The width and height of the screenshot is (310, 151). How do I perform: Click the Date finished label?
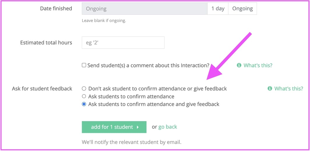56,8
